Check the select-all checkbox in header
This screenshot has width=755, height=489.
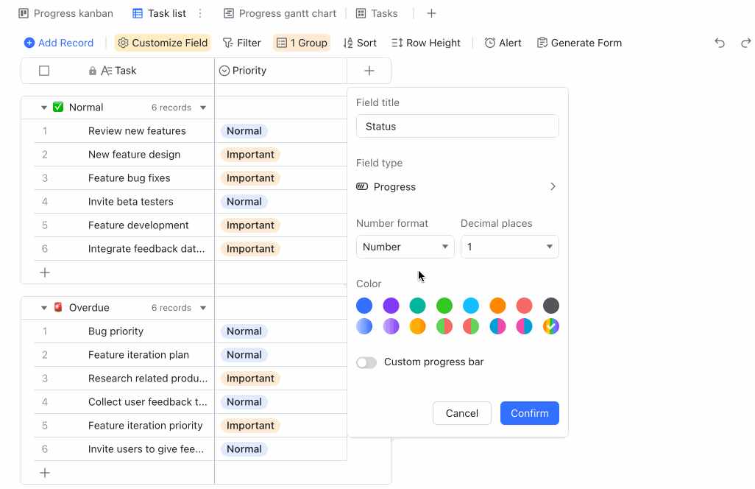point(44,71)
